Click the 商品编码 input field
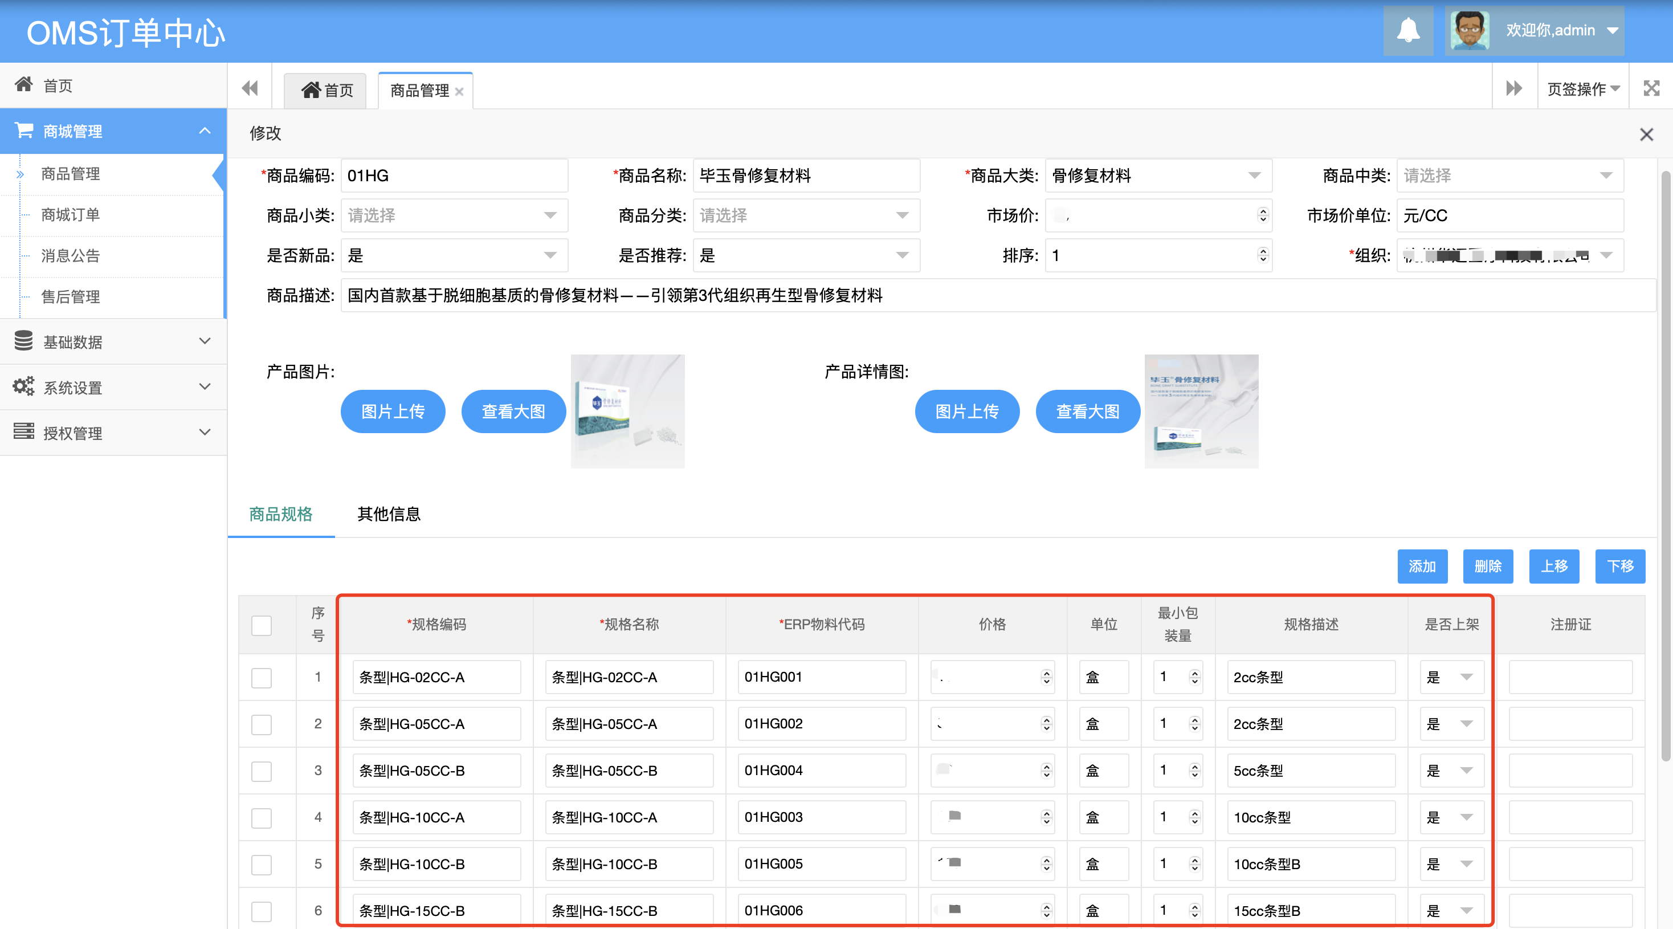Viewport: 1673px width, 929px height. click(x=454, y=176)
